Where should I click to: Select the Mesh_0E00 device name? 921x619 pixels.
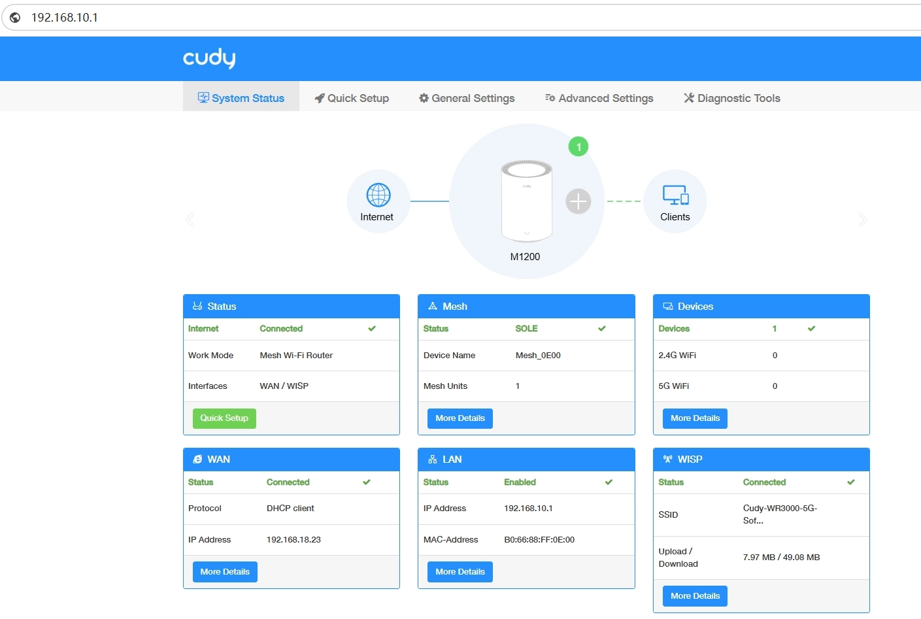point(538,356)
